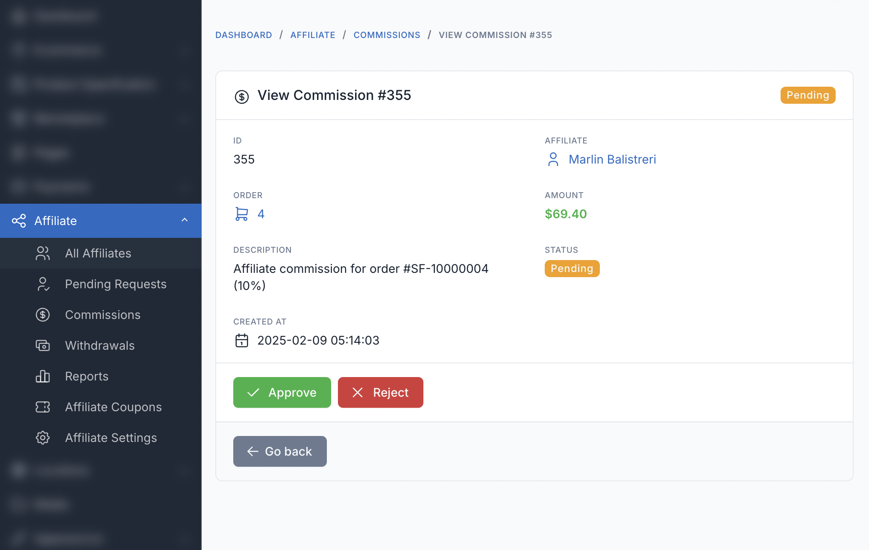Open Commissions in the sidebar submenu
The height and width of the screenshot is (550, 869).
(x=103, y=315)
